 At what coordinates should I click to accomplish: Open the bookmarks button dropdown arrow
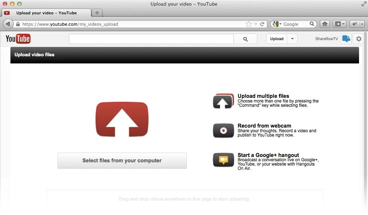[343, 24]
